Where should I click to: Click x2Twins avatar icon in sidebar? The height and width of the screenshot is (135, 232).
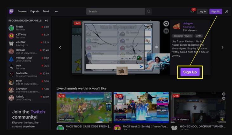tap(11, 36)
